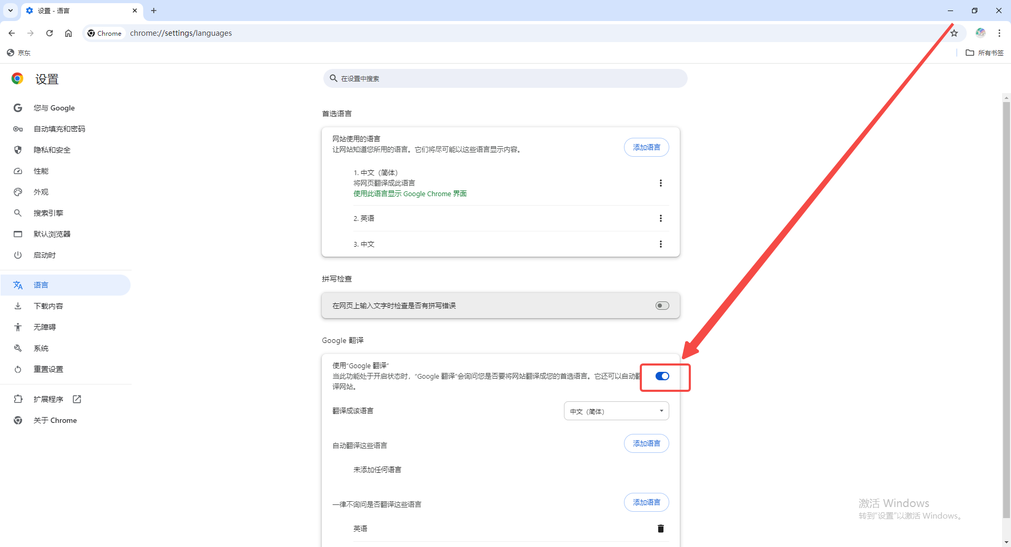Open 扩展程序 in a new tab
Viewport: 1011px width, 547px height.
[x=66, y=399]
